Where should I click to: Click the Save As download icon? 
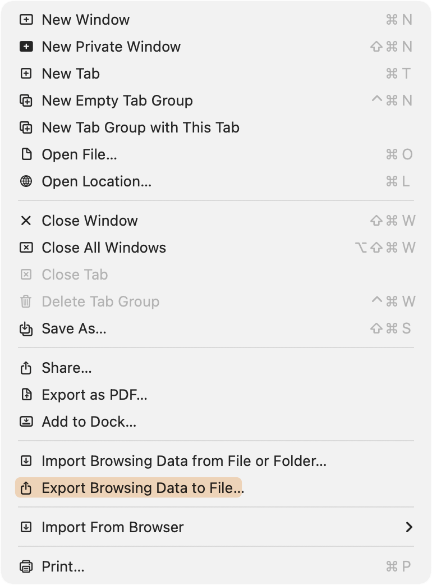tap(26, 329)
